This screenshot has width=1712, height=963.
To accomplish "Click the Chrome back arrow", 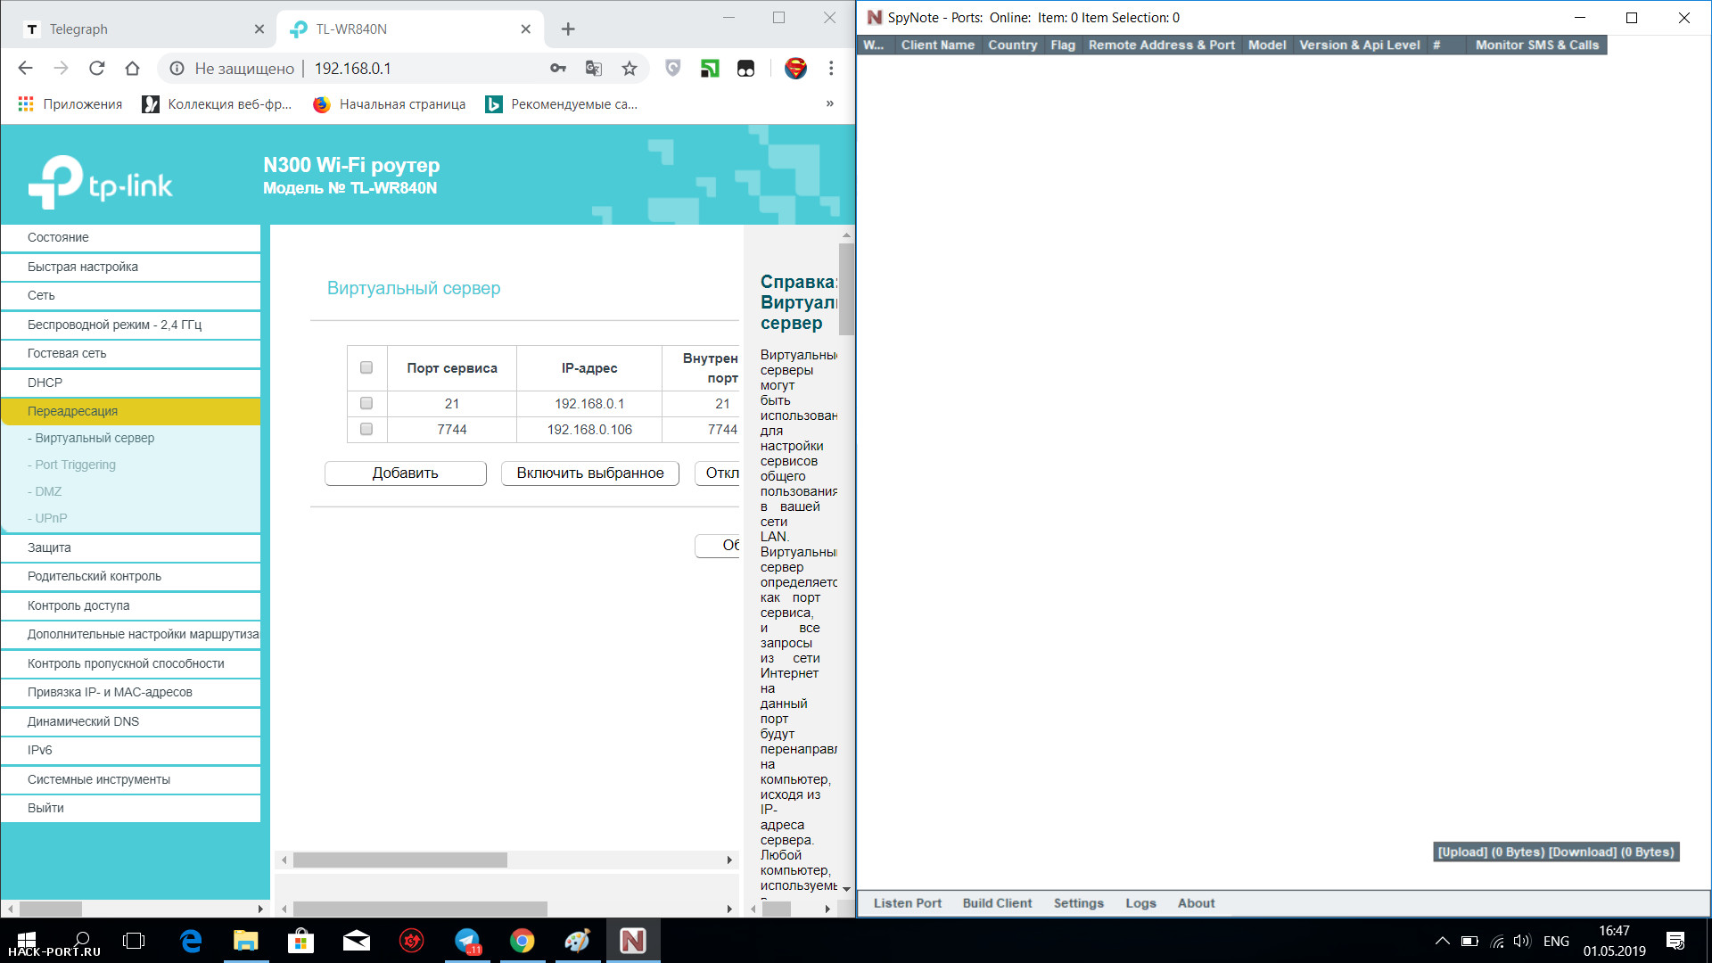I will [x=25, y=69].
